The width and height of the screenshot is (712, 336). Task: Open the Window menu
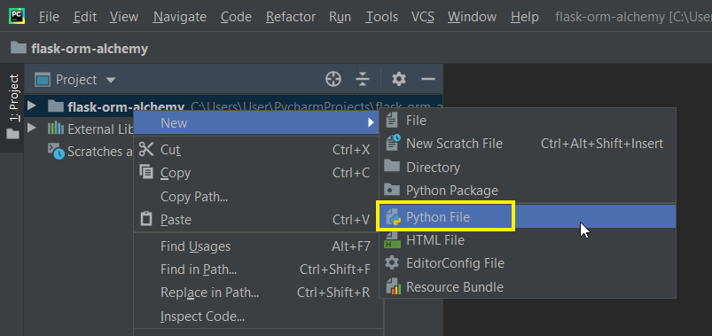tap(473, 17)
